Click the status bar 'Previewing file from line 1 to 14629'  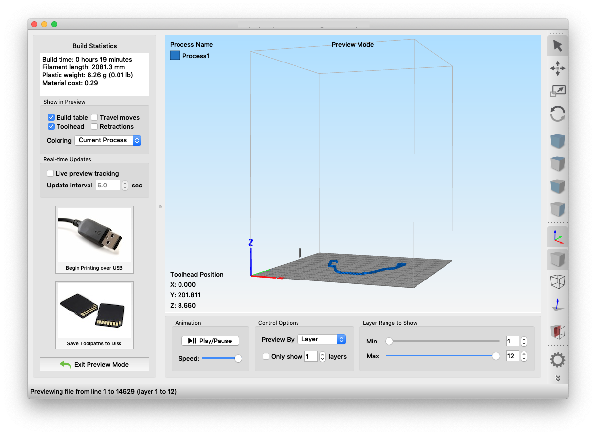pos(103,392)
